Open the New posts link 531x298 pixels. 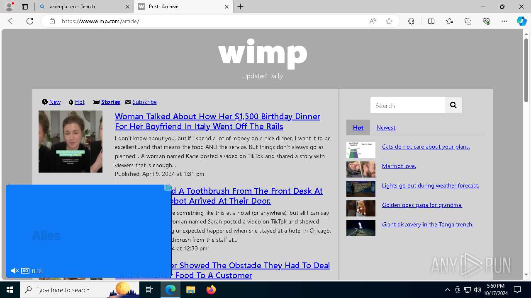point(55,102)
